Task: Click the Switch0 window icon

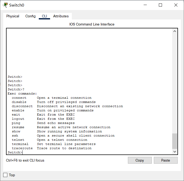Action: point(5,5)
